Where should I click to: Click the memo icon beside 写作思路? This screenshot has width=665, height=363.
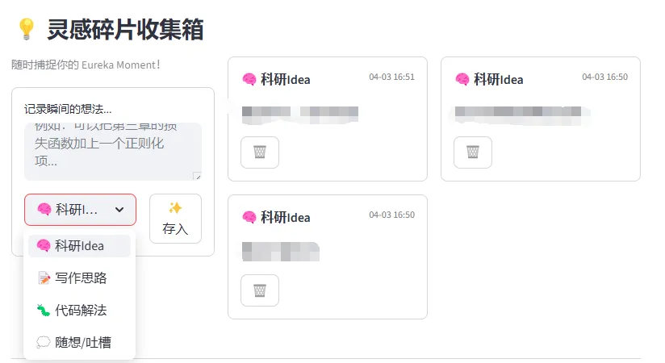tap(44, 278)
